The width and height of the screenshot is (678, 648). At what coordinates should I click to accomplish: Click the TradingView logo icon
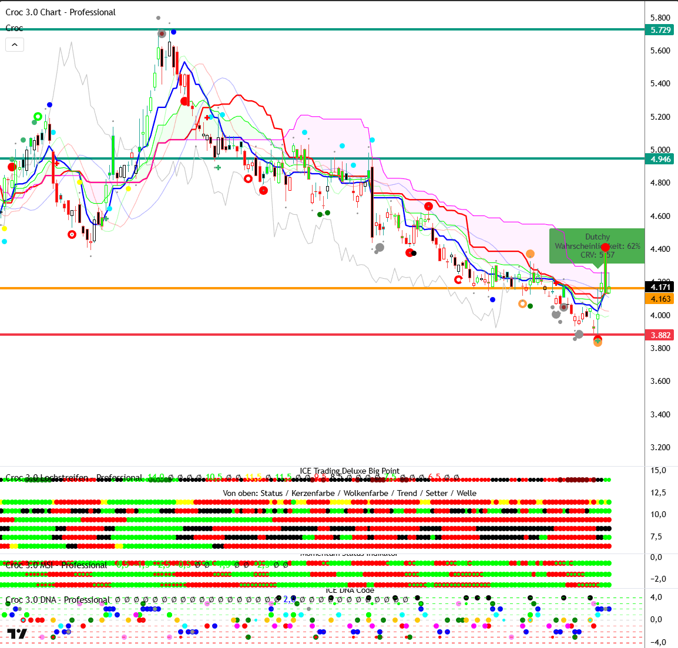tap(17, 633)
